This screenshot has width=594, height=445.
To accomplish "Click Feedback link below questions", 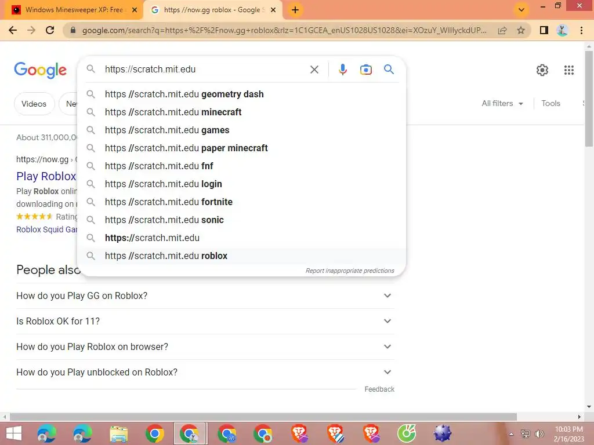I will (x=379, y=389).
